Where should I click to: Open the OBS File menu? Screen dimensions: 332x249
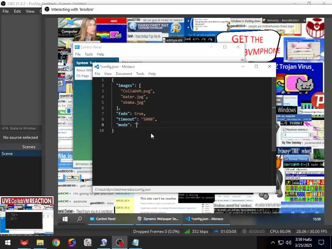(6, 11)
